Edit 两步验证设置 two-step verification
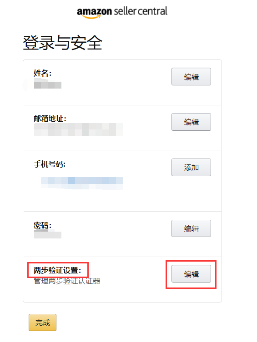Viewport: 257px width, 342px height. [191, 274]
